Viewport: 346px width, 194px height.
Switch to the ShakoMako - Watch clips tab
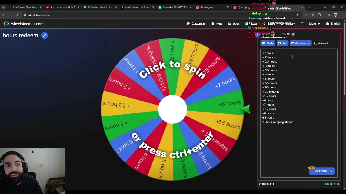click(100, 7)
